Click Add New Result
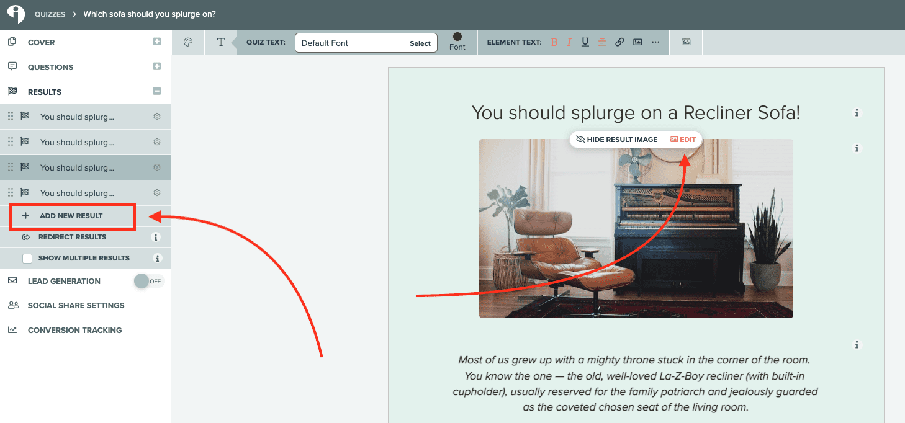Image resolution: width=905 pixels, height=423 pixels. 70,216
